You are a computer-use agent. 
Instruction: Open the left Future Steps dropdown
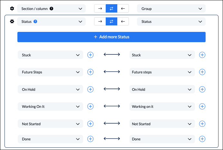click(x=50, y=72)
